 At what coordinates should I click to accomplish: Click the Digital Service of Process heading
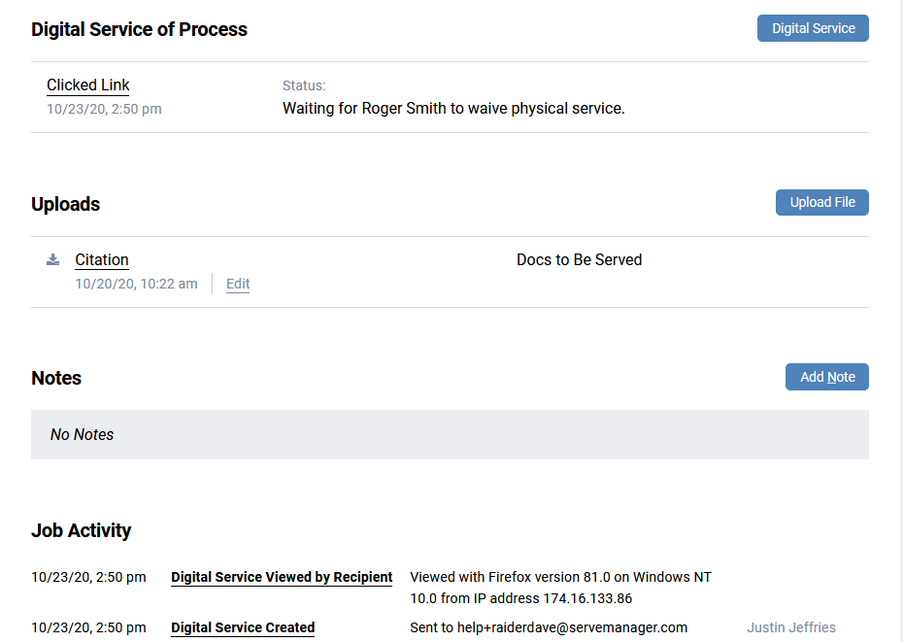pyautogui.click(x=139, y=30)
